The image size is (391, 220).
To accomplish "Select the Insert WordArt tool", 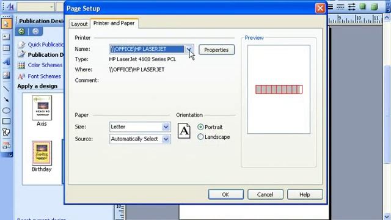I will click(x=6, y=61).
